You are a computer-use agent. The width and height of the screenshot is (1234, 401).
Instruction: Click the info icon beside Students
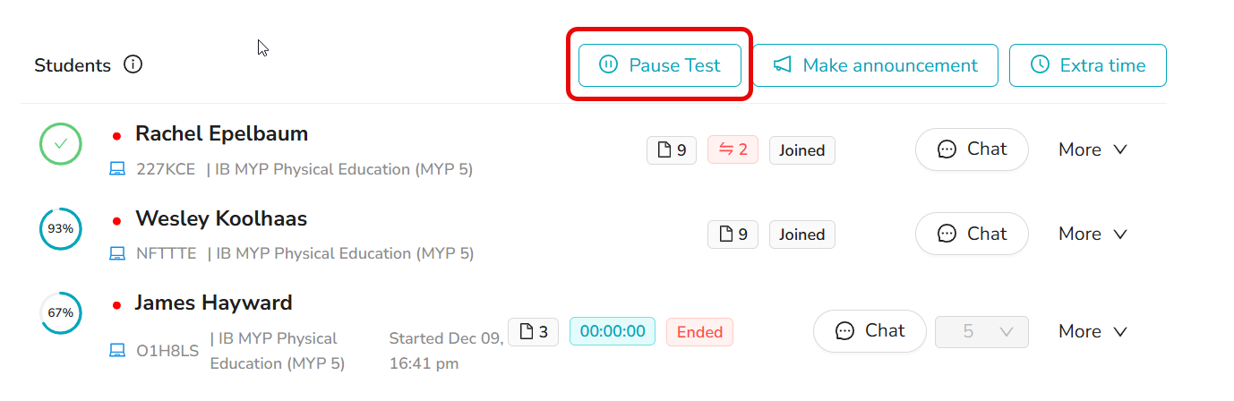pyautogui.click(x=133, y=64)
